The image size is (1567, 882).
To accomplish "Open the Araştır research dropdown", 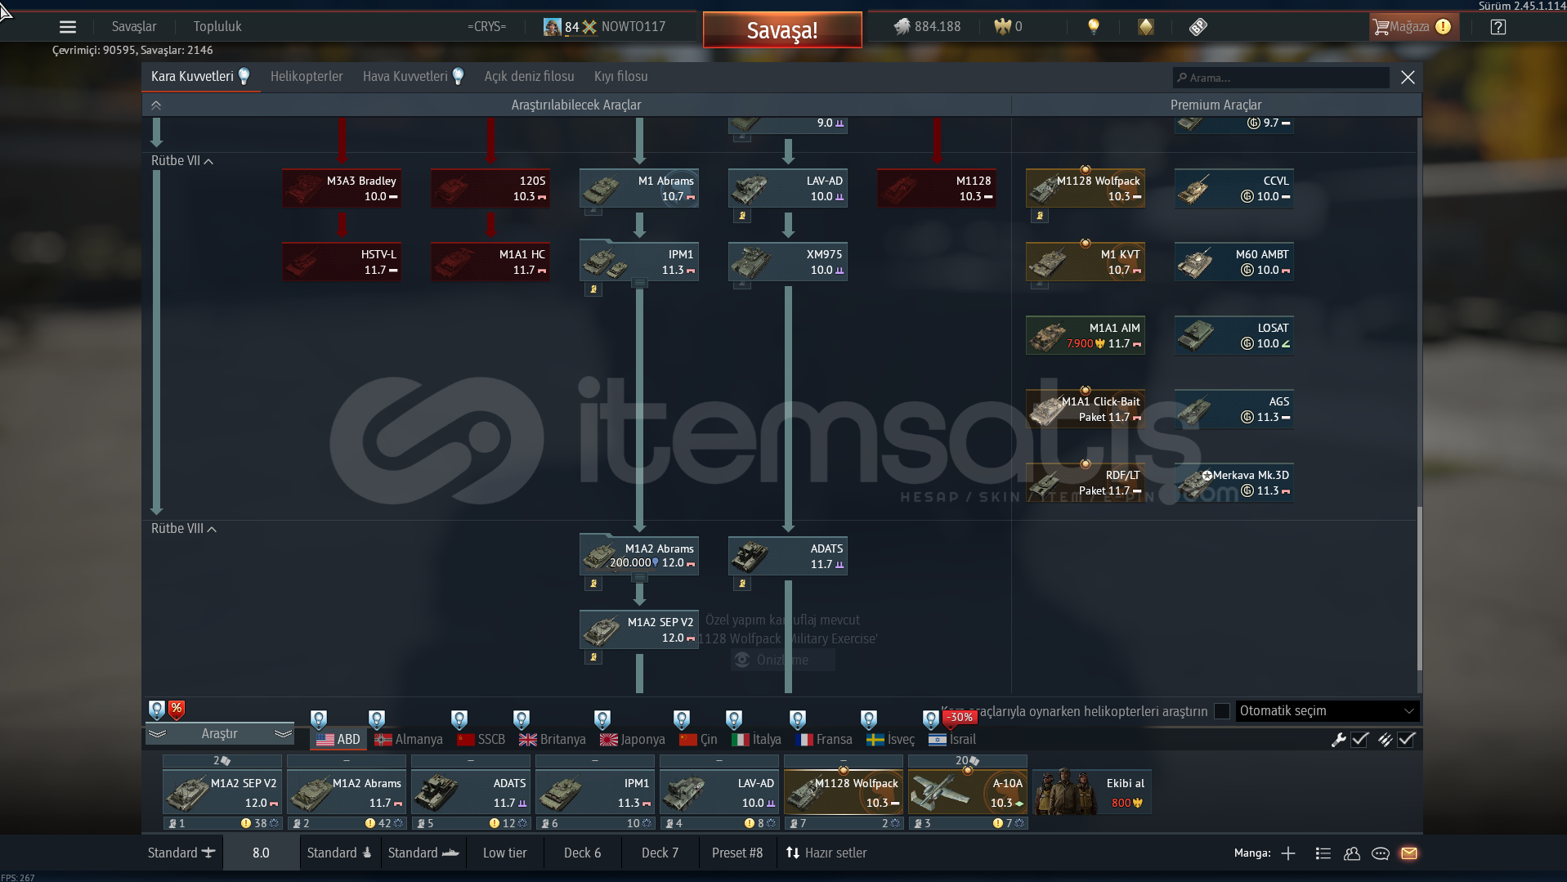I will click(x=219, y=733).
